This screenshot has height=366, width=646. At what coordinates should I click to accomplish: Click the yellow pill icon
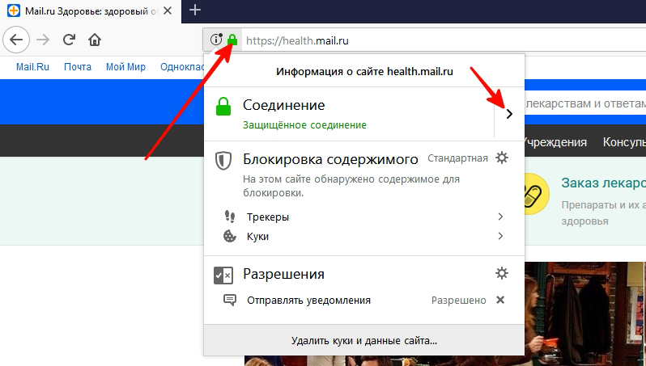pyautogui.click(x=537, y=194)
